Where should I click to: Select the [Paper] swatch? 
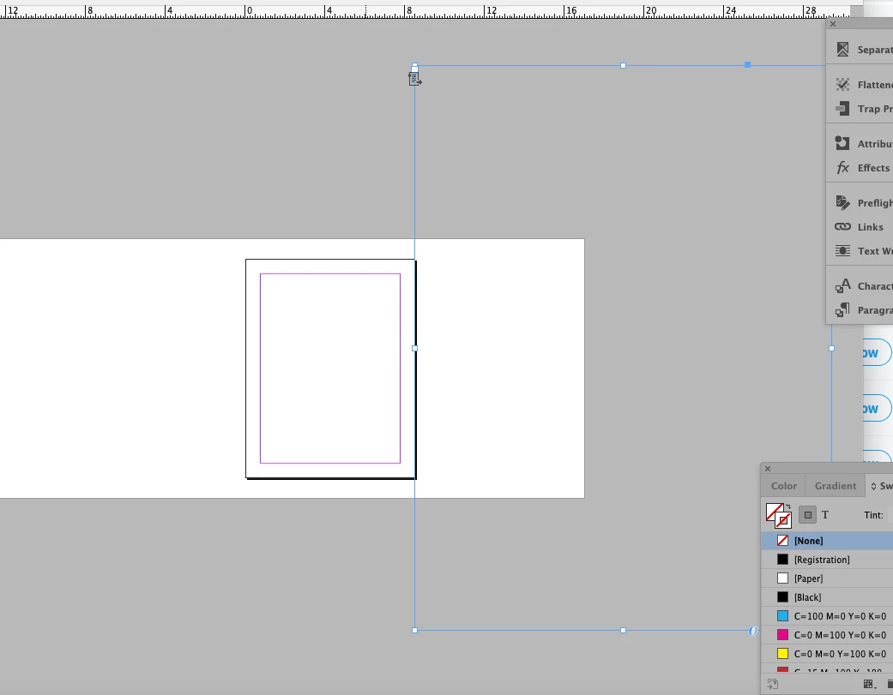(x=828, y=578)
